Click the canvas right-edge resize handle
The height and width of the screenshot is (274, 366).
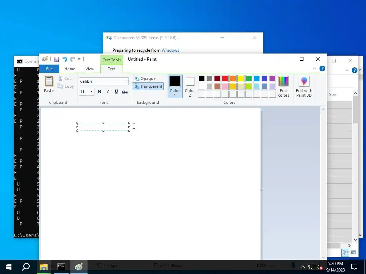(261, 190)
